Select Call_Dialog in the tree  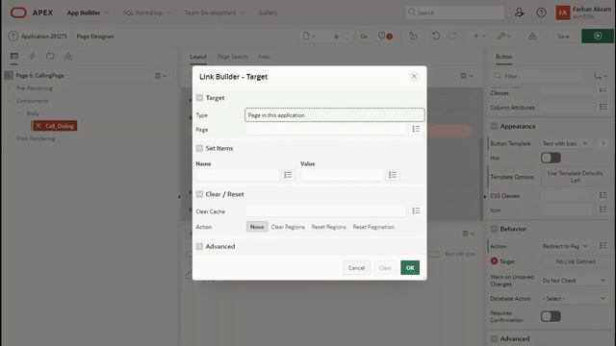(x=55, y=126)
